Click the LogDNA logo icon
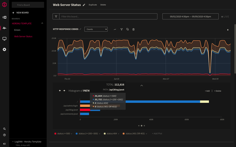236x147 pixels. tap(4, 5)
